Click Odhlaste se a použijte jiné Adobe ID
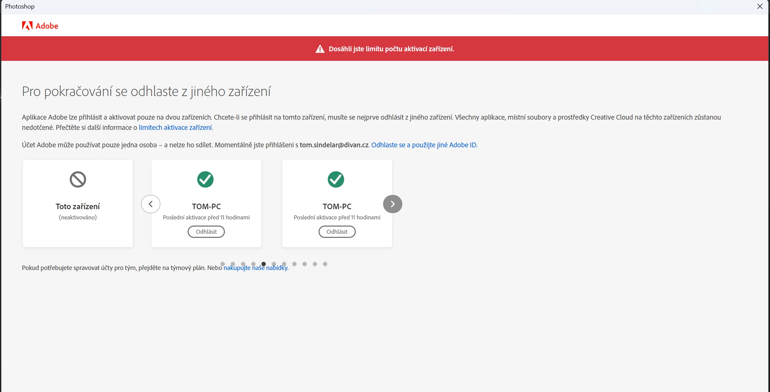Screen dimensions: 770x392 click(424, 145)
